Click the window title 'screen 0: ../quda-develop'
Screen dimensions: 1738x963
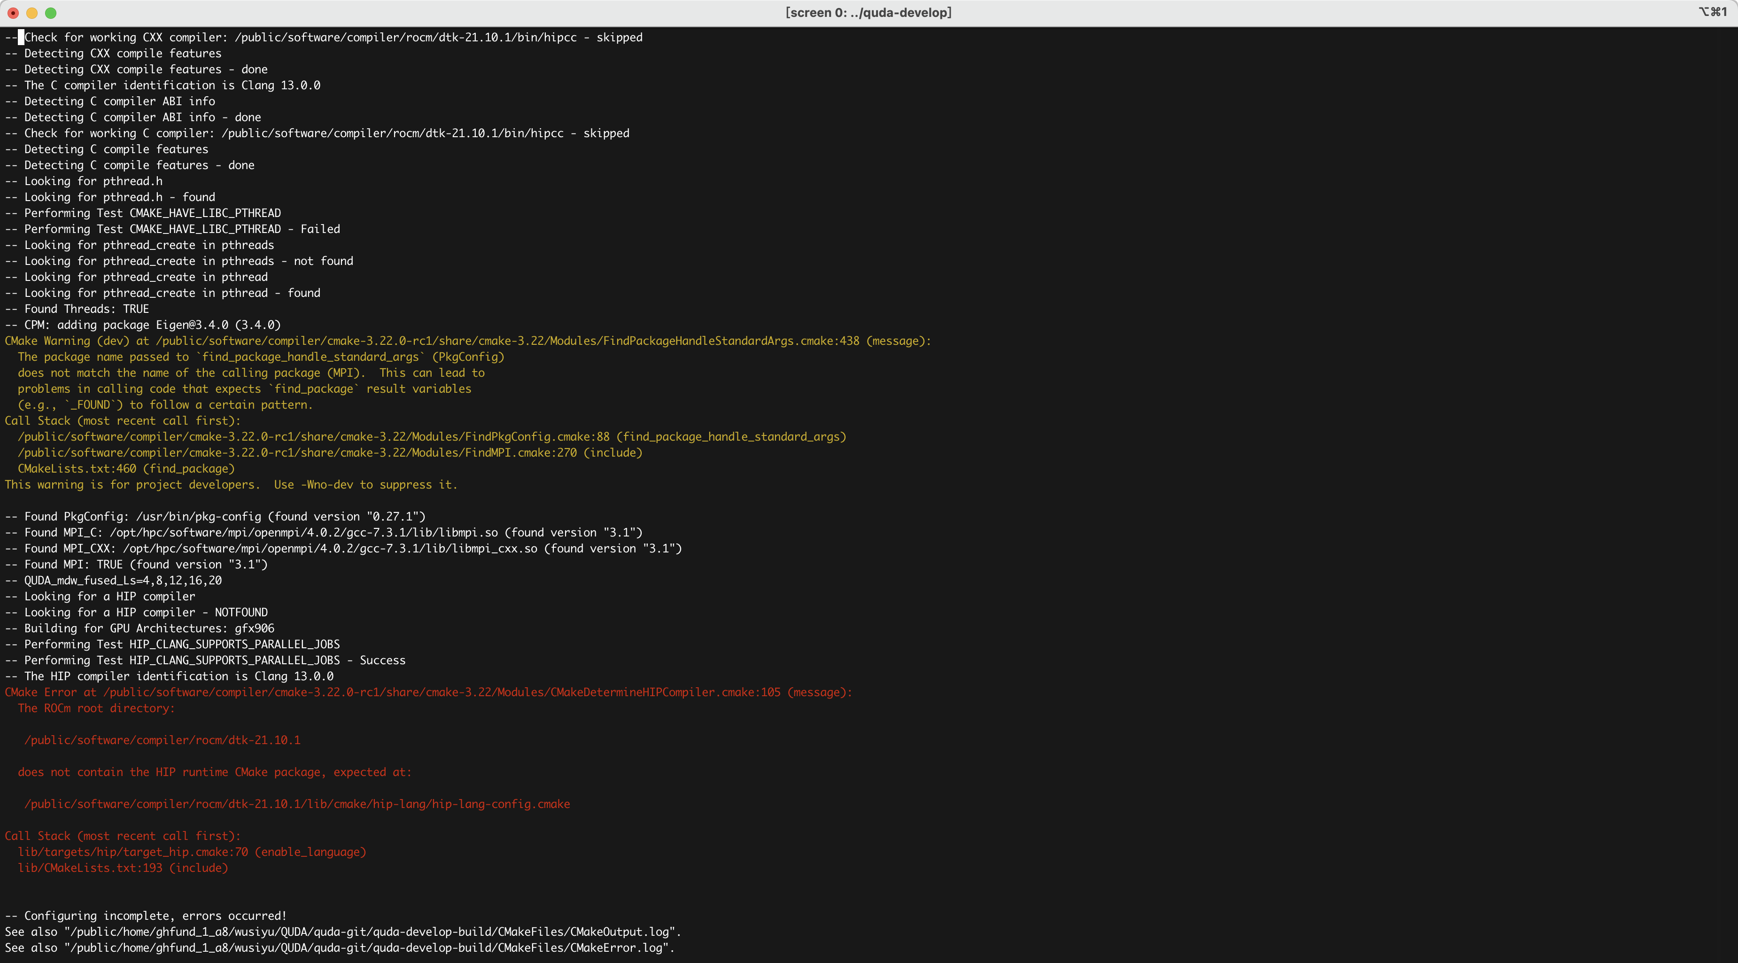tap(869, 13)
